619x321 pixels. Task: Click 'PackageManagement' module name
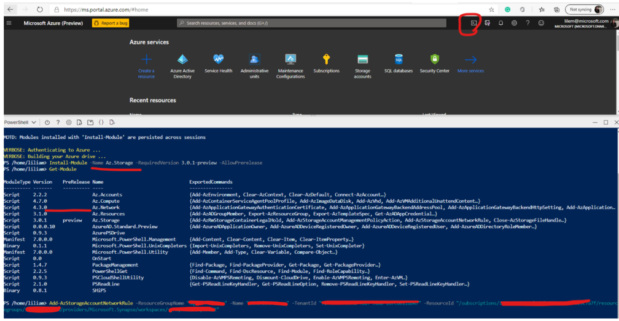click(115, 265)
